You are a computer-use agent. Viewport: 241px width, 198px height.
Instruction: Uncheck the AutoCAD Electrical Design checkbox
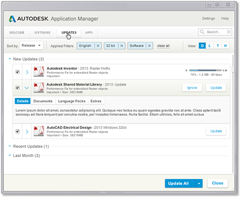[17, 131]
